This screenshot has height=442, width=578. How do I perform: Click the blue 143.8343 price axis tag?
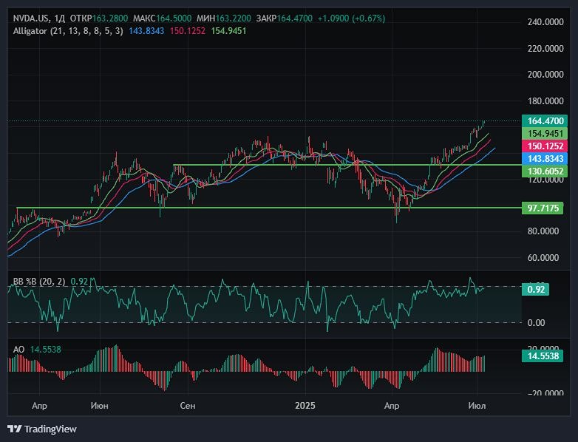pyautogui.click(x=546, y=158)
